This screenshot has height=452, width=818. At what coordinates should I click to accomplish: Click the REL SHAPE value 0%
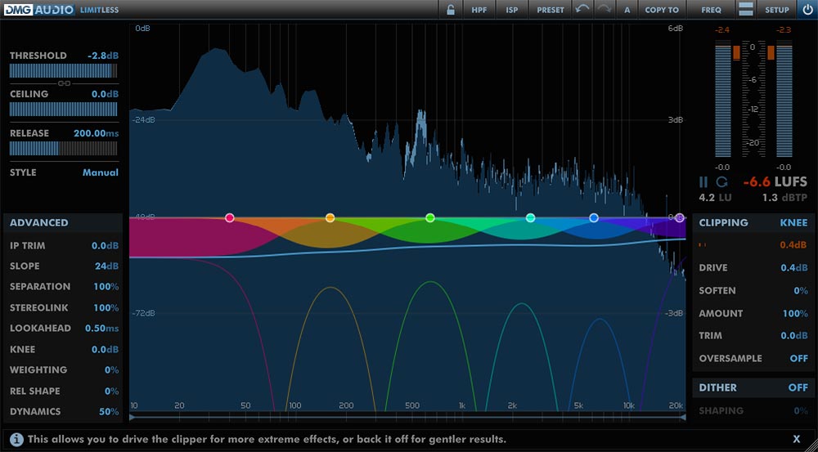point(111,391)
